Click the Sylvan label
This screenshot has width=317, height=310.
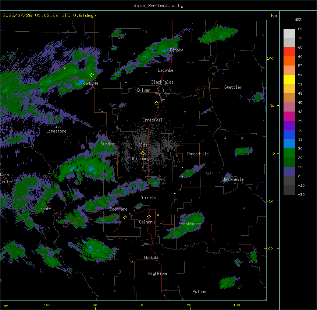click(143, 90)
